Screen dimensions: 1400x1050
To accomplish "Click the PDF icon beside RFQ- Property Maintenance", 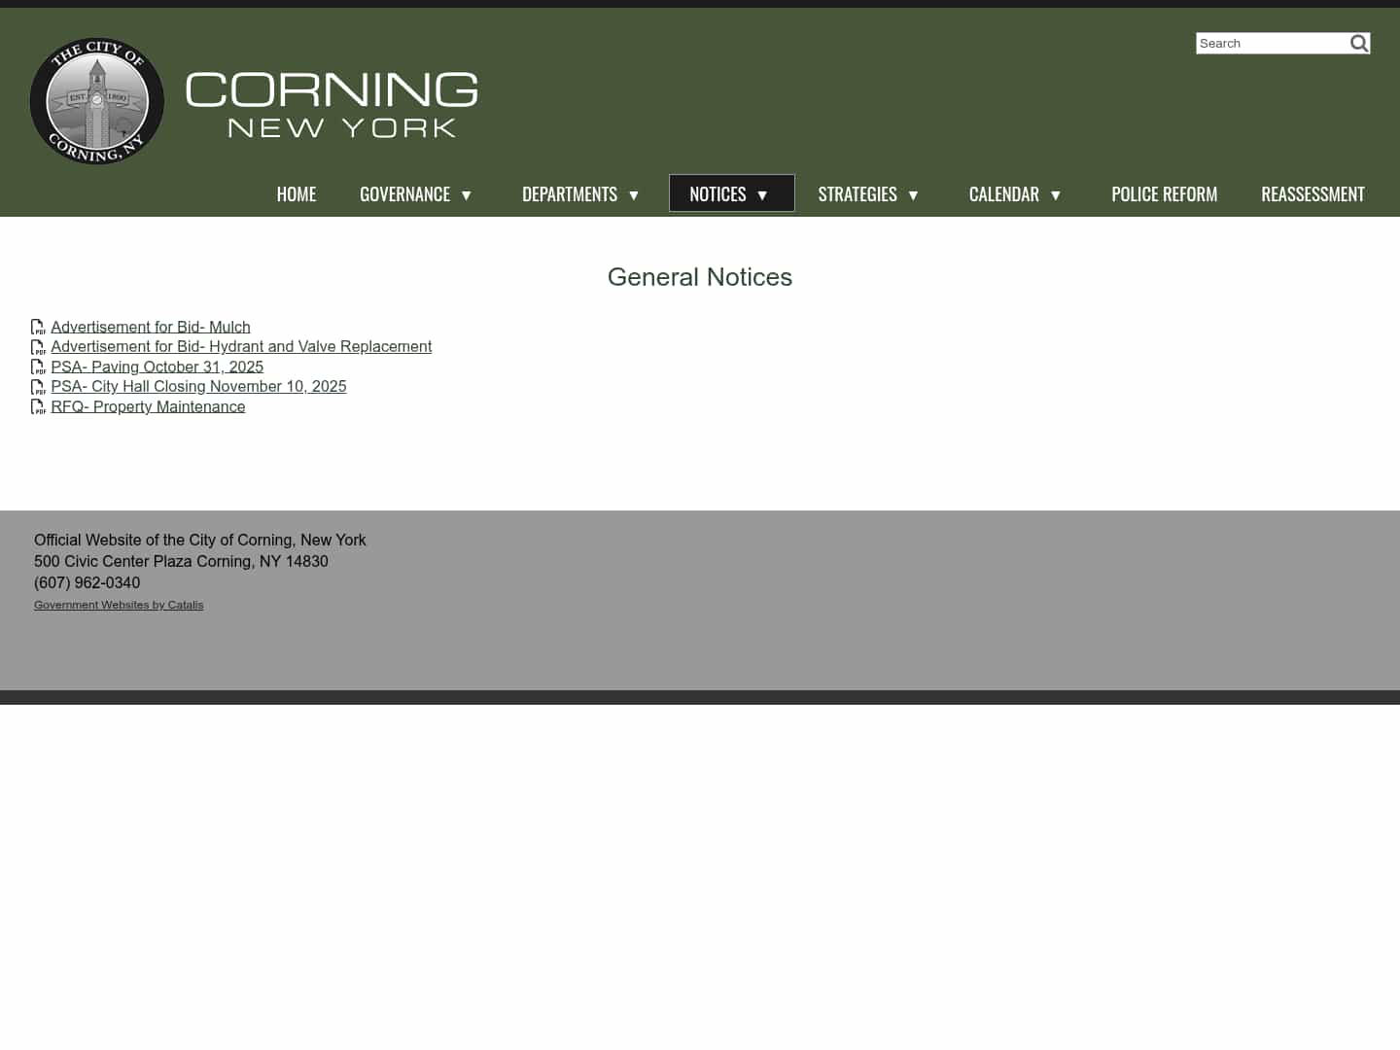I will pos(39,406).
